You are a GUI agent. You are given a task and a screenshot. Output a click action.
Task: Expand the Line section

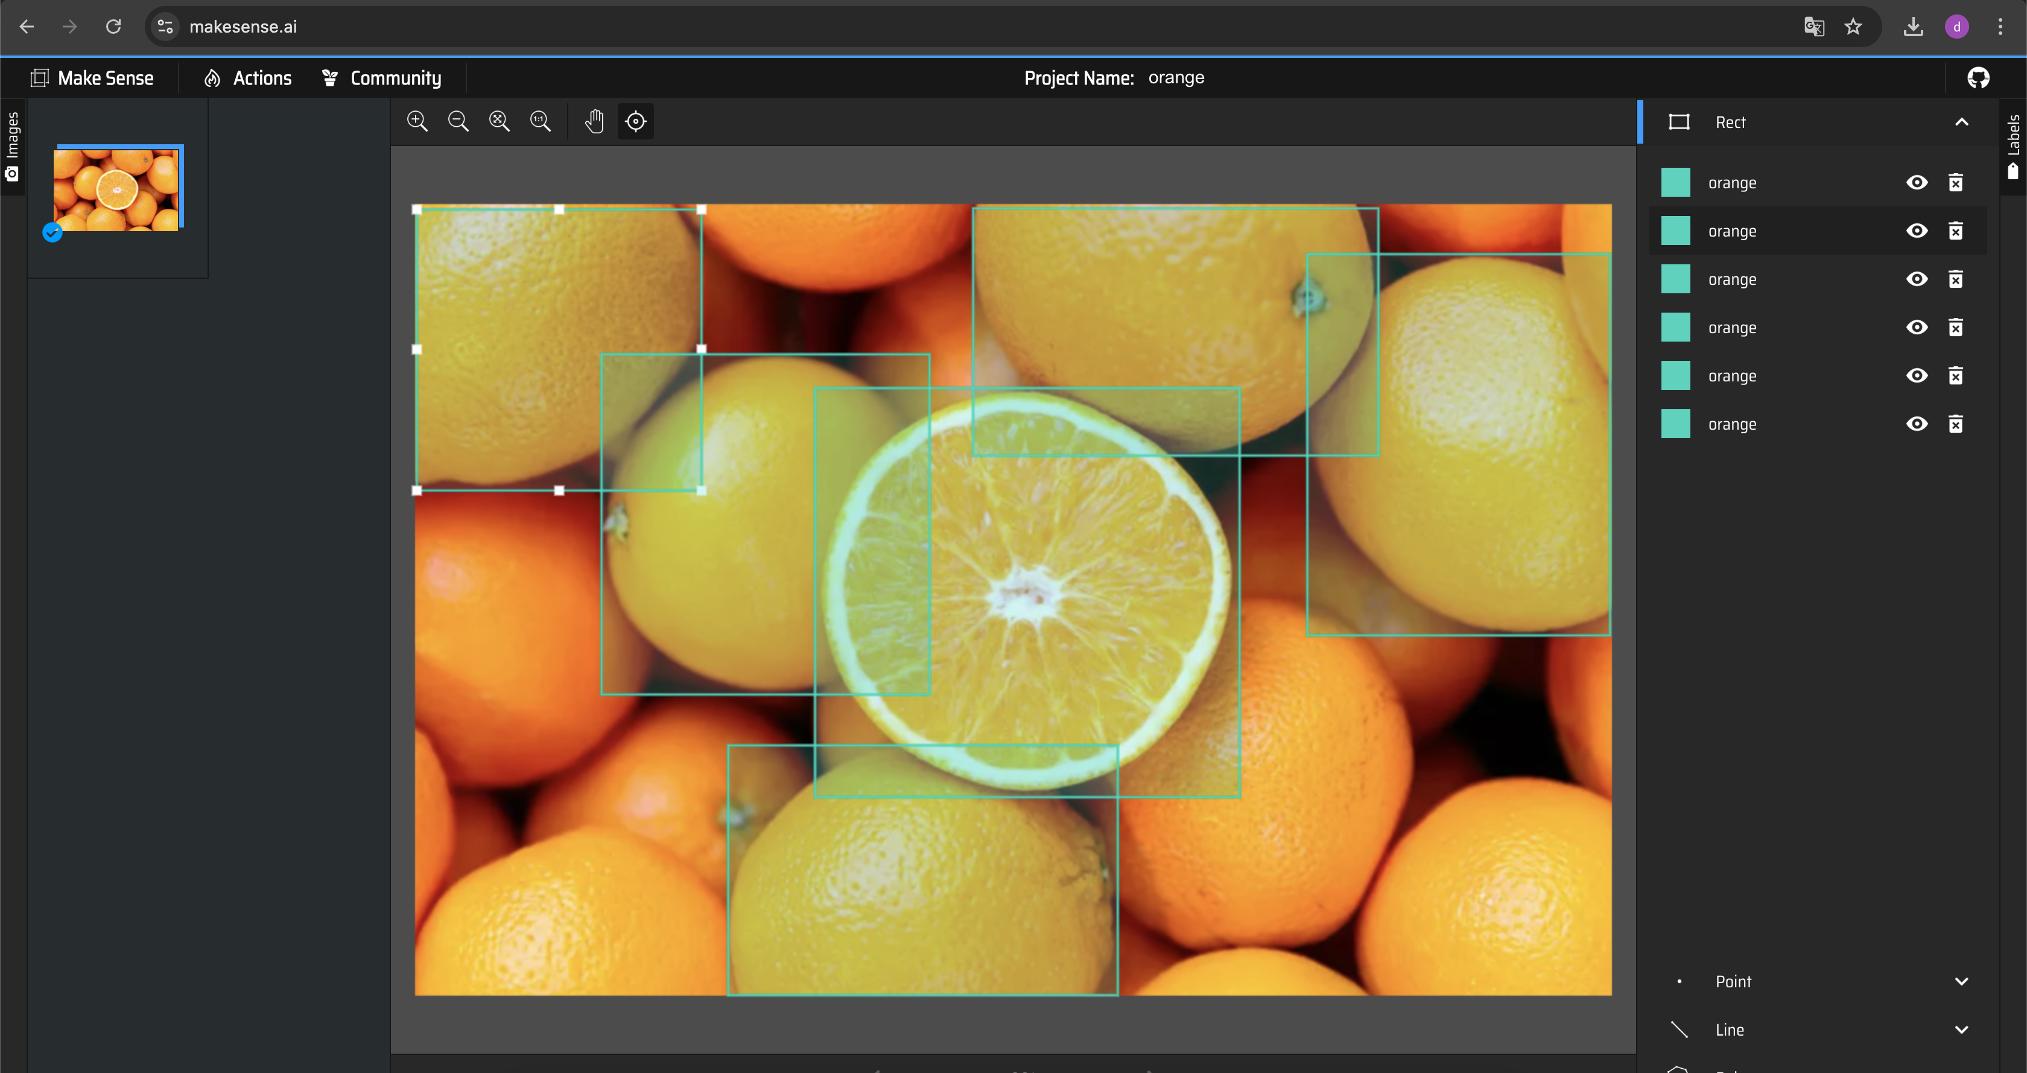point(1962,1029)
